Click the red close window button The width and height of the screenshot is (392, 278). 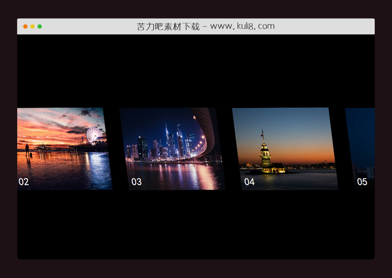25,26
